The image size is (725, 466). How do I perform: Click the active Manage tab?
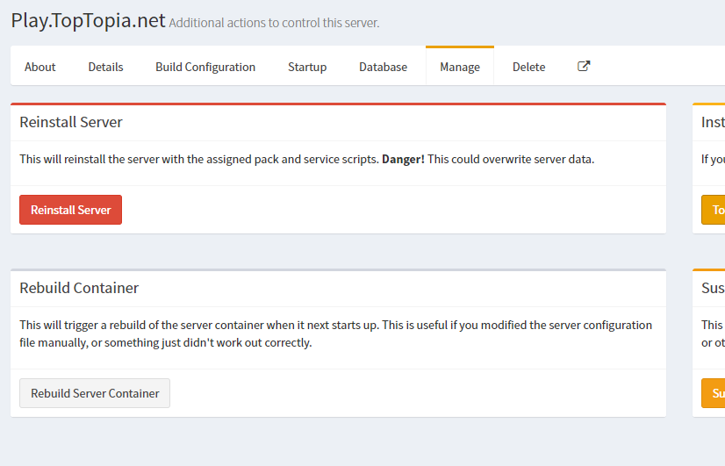pyautogui.click(x=460, y=67)
